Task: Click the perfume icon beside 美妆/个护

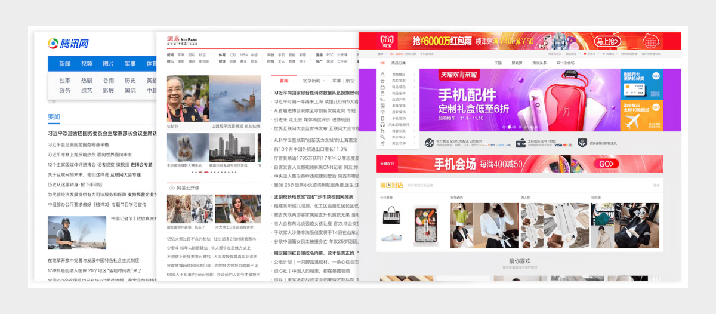Action: pyautogui.click(x=382, y=143)
